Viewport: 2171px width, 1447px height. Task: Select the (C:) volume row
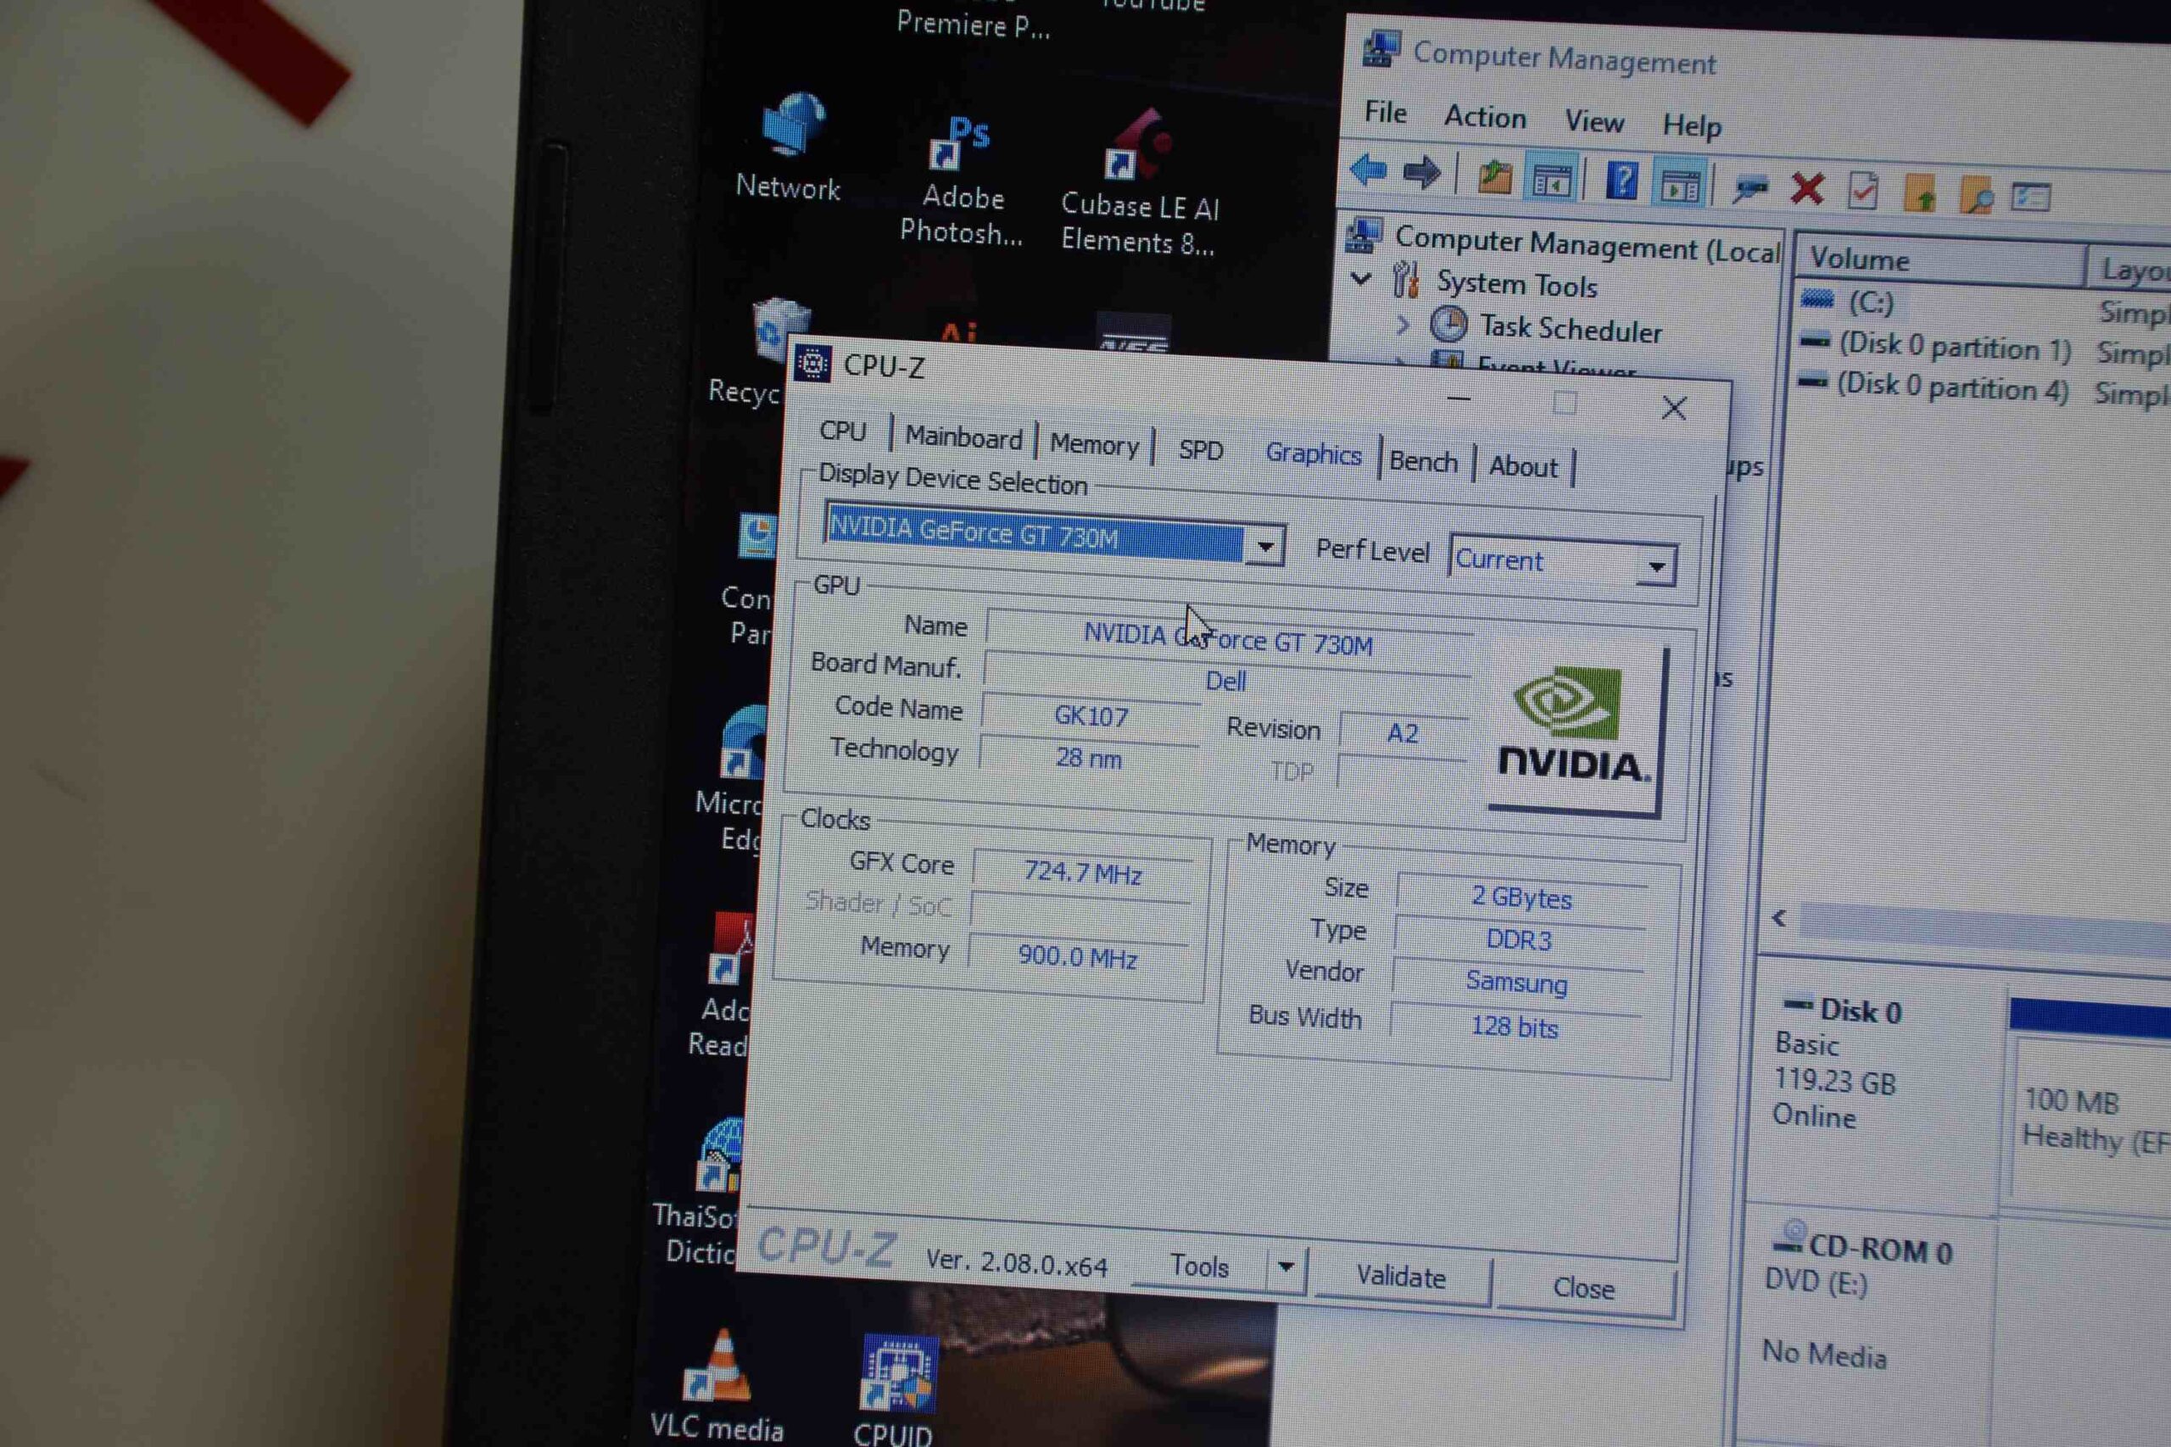1871,302
